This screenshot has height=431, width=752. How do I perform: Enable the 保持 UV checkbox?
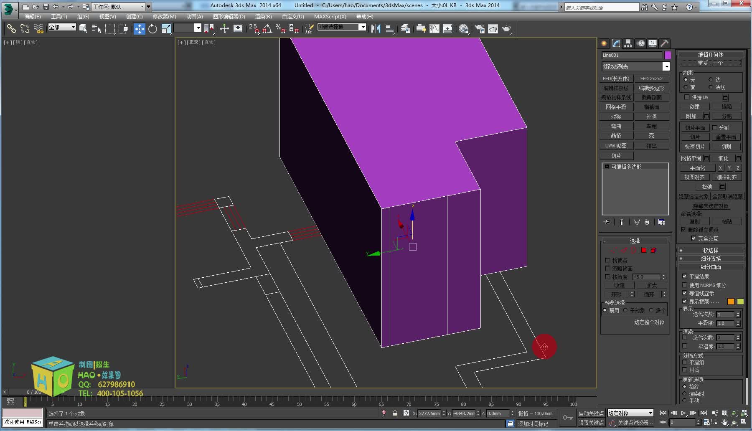point(687,97)
